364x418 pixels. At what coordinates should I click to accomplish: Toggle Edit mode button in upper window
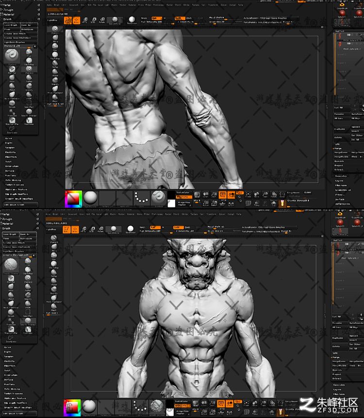[x=67, y=20]
